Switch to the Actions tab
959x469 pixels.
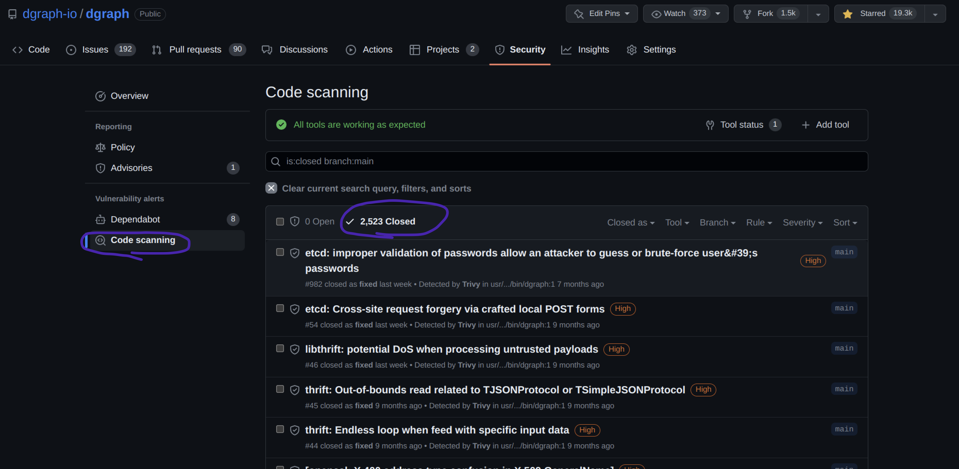369,50
